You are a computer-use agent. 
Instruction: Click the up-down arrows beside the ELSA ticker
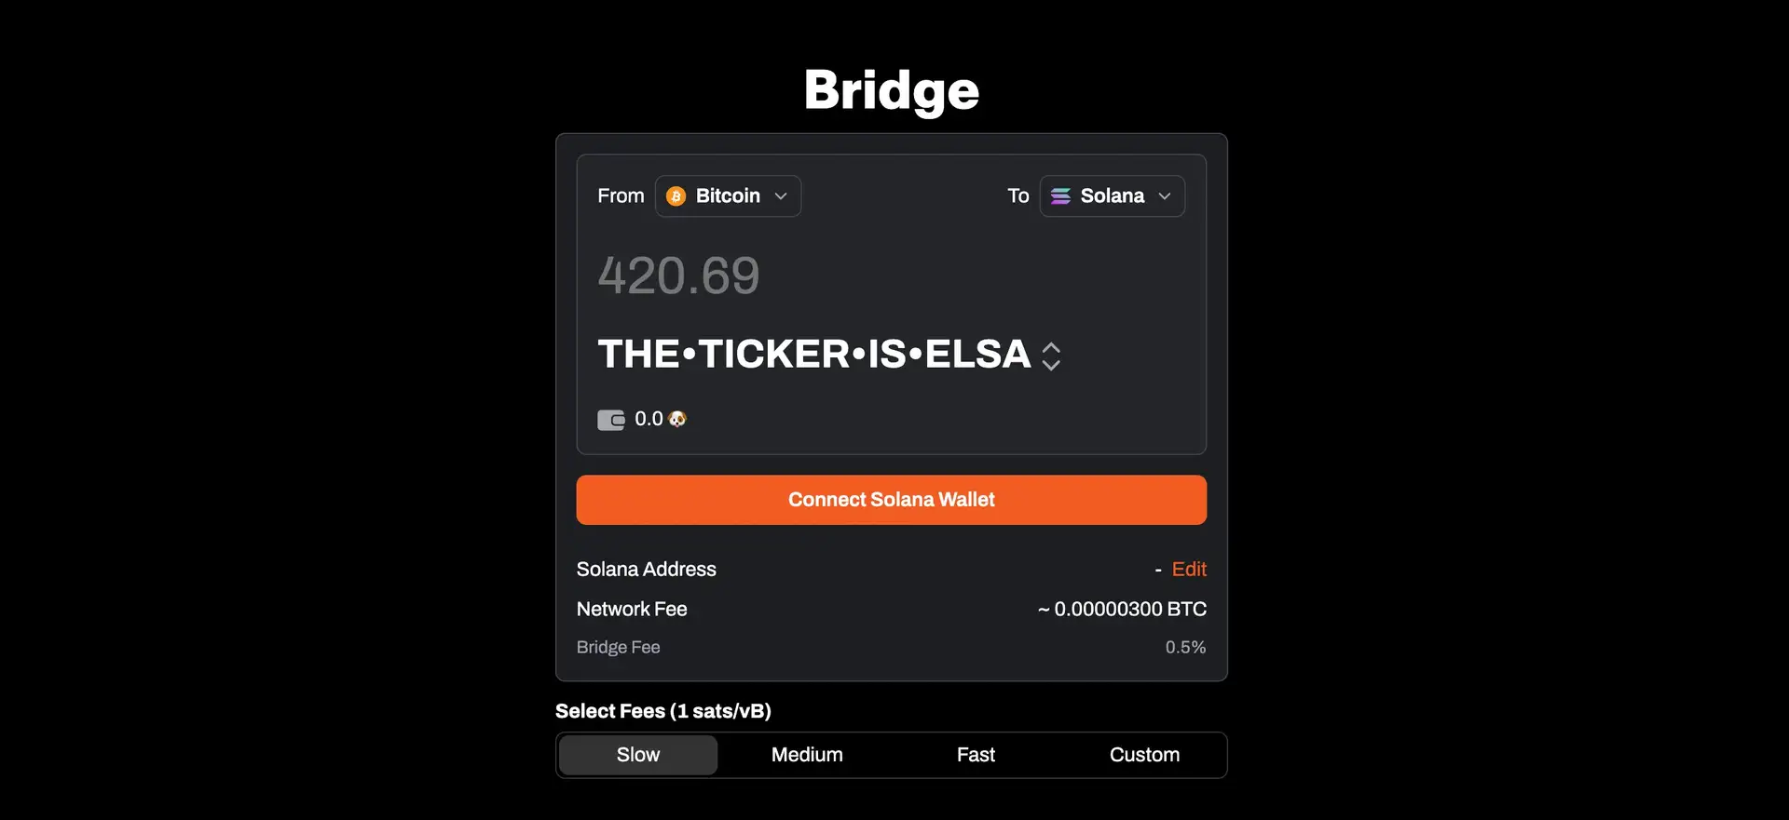tap(1051, 356)
